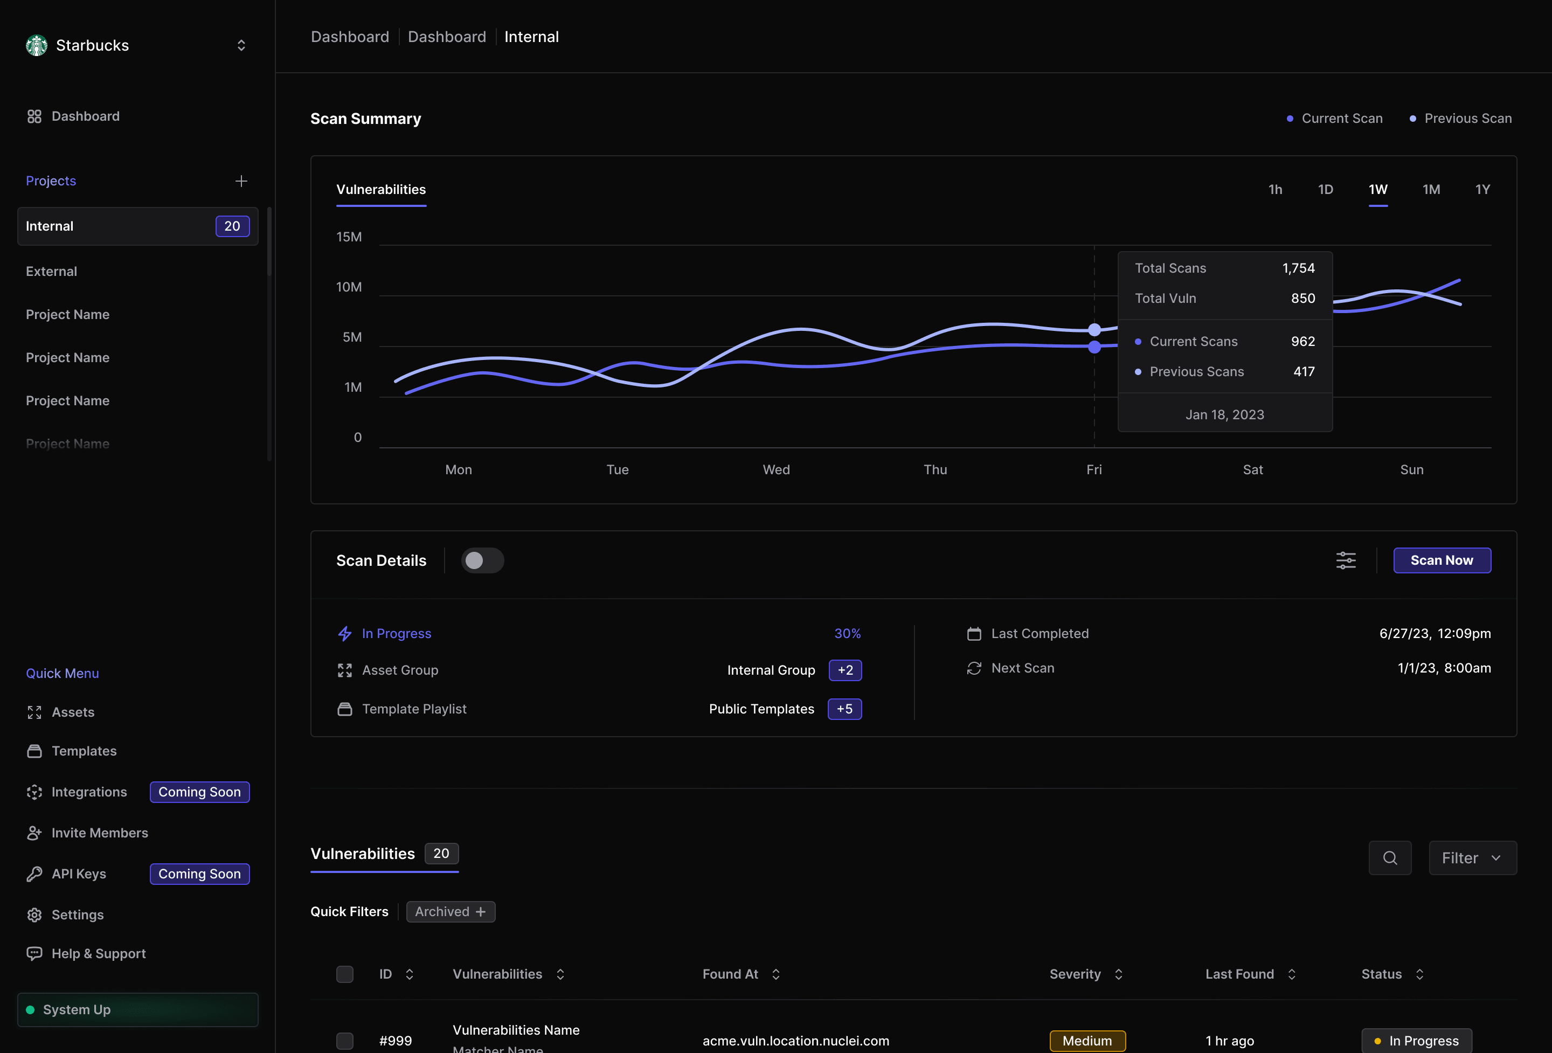1552x1053 pixels.
Task: Open the Filter dropdown
Action: 1473,858
